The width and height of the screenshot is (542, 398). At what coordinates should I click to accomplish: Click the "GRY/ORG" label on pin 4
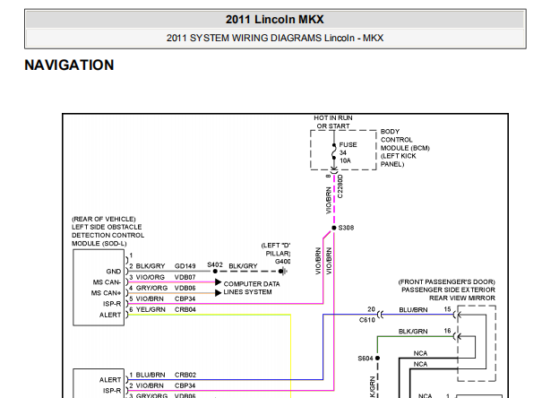coord(151,288)
